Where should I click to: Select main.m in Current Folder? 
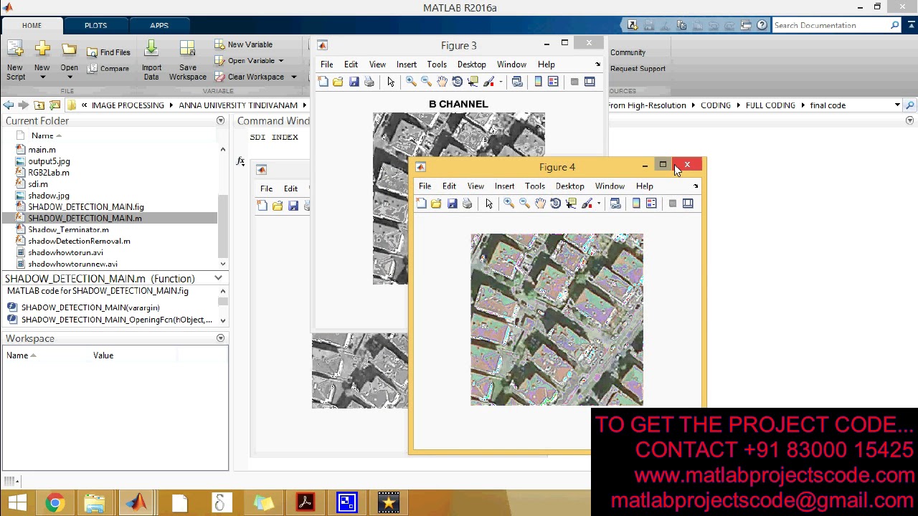(x=42, y=150)
